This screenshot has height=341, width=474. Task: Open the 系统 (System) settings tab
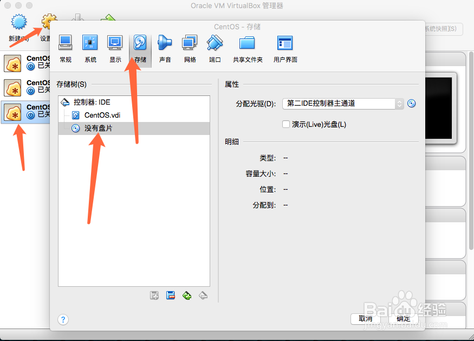[90, 49]
